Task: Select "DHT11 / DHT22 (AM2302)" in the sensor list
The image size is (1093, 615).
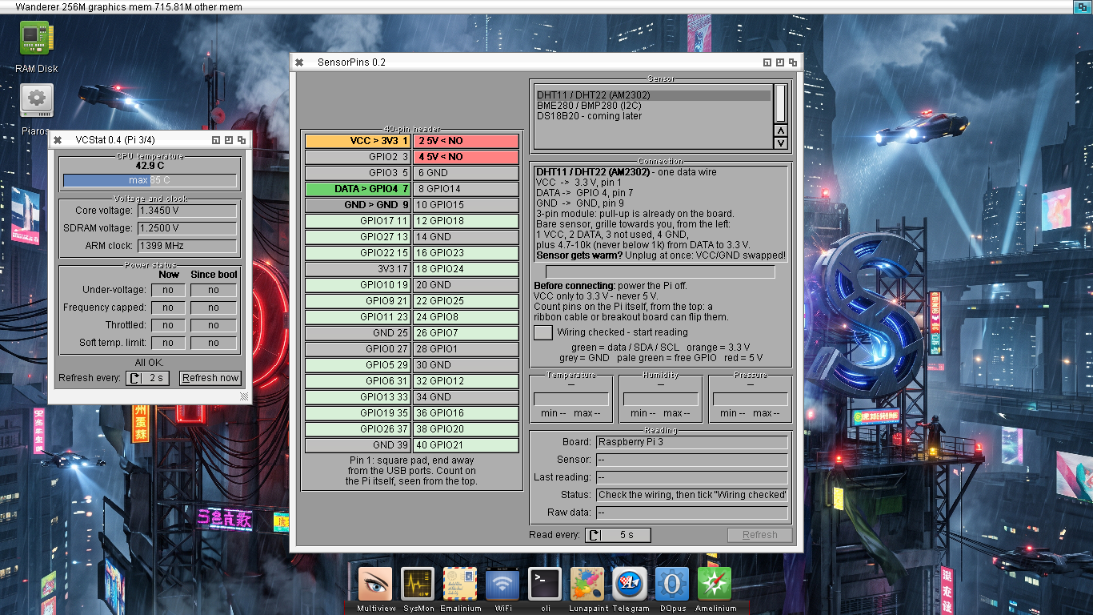Action: point(653,95)
